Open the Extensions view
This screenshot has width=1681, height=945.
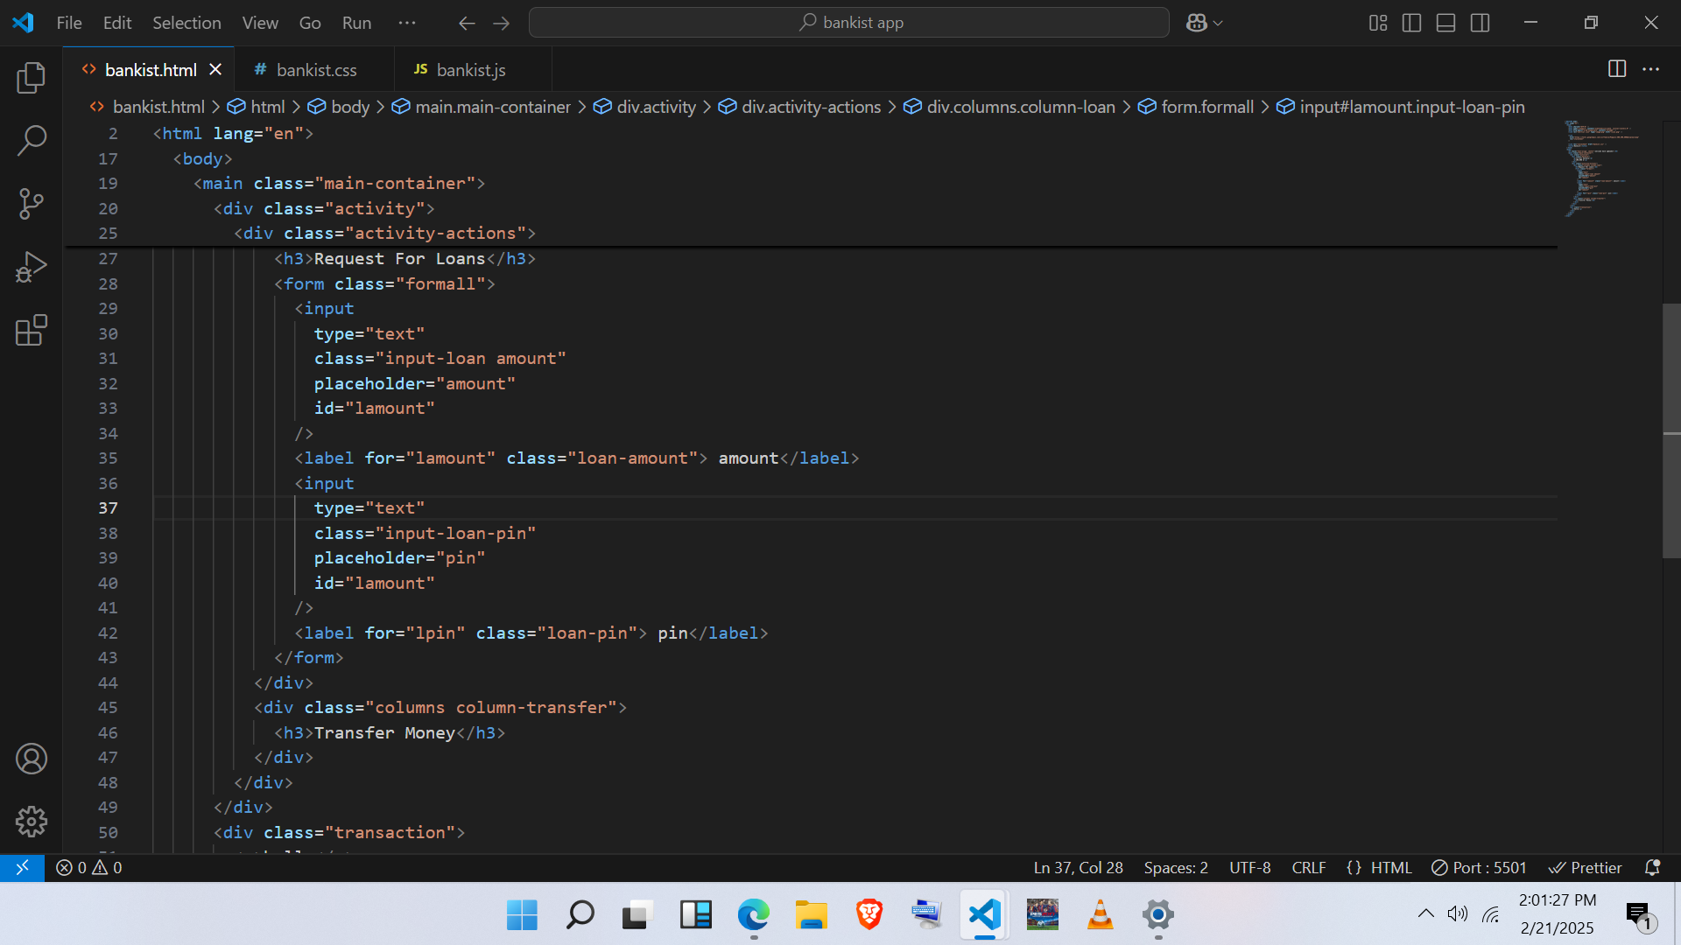(32, 330)
